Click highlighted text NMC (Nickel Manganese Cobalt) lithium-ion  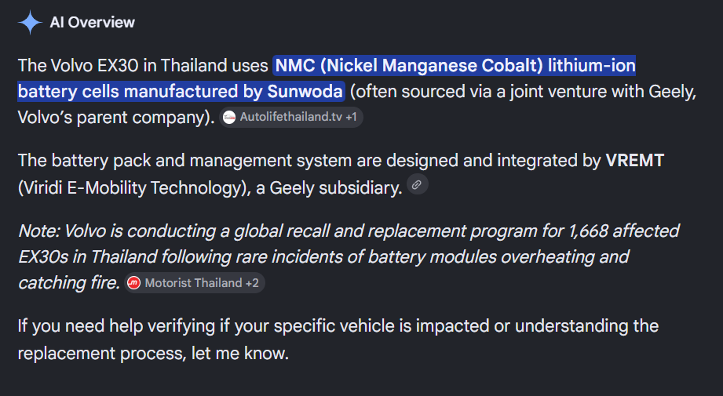(x=455, y=65)
